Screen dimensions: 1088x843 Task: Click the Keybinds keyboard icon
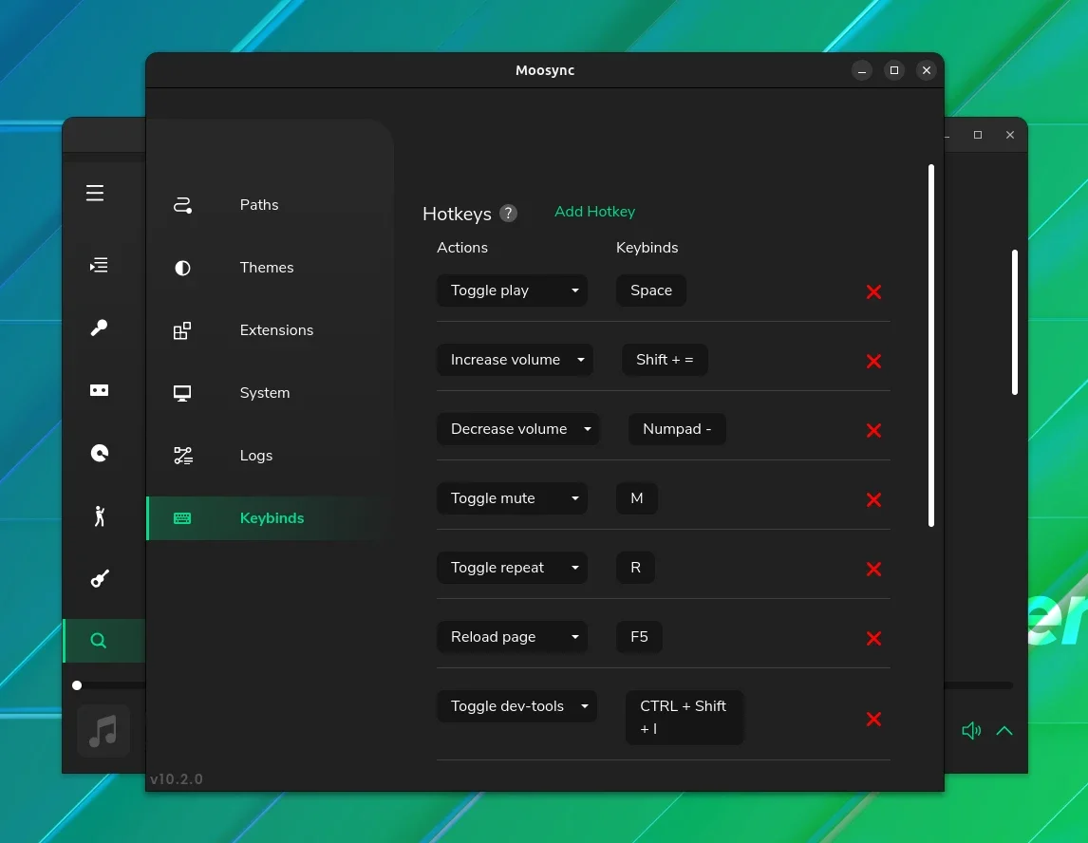[x=182, y=518]
